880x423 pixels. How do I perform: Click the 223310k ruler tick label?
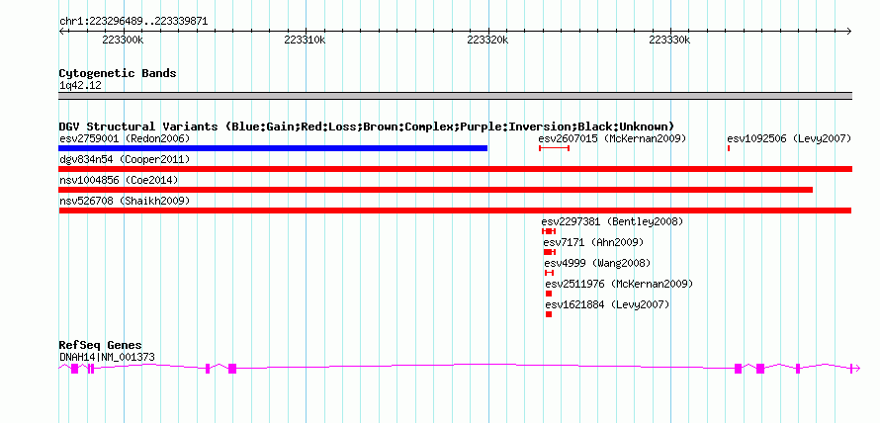306,40
